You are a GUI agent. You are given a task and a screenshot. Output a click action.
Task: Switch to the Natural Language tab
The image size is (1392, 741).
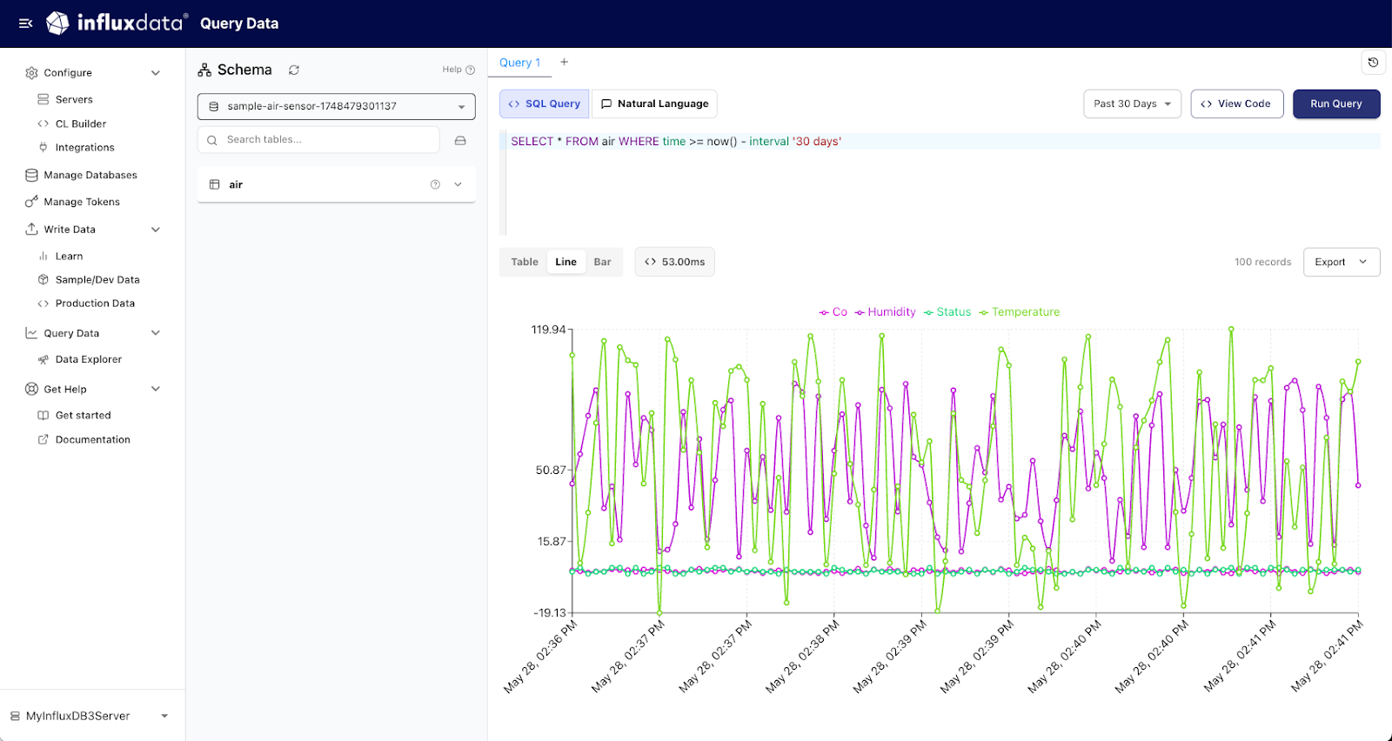pyautogui.click(x=654, y=103)
